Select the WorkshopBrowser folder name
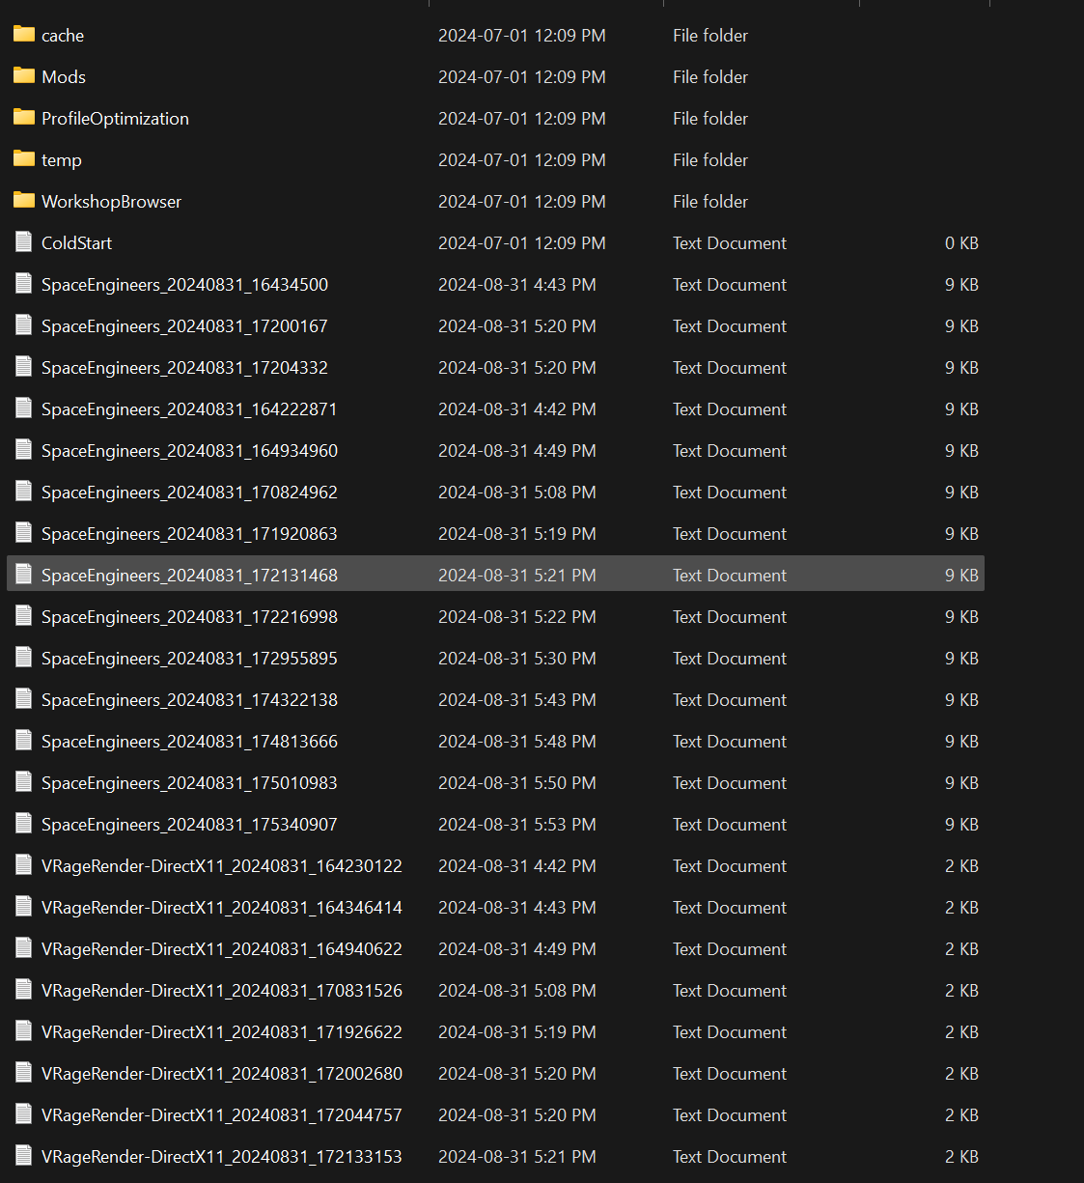This screenshot has width=1084, height=1183. (x=111, y=202)
